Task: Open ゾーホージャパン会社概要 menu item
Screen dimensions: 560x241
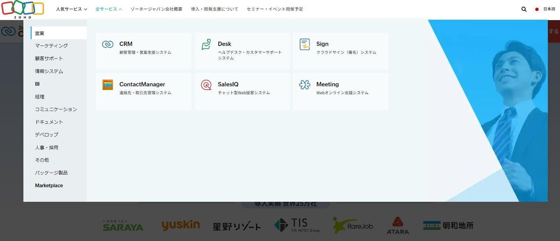Action: pos(156,9)
